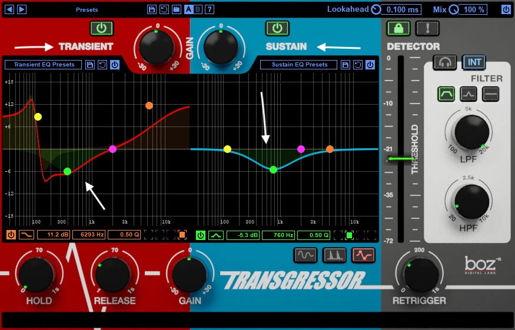Image resolution: width=515 pixels, height=330 pixels.
Task: Click the Hold knob
Action: click(36, 275)
